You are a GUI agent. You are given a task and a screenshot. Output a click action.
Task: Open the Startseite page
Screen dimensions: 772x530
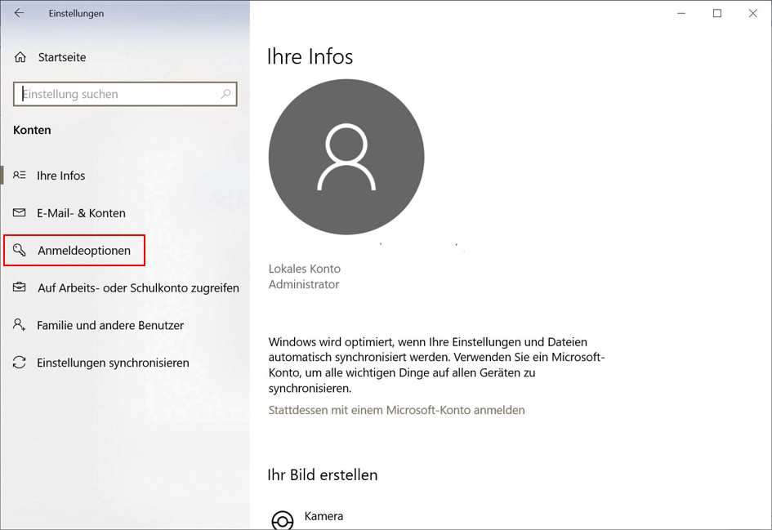pos(62,57)
